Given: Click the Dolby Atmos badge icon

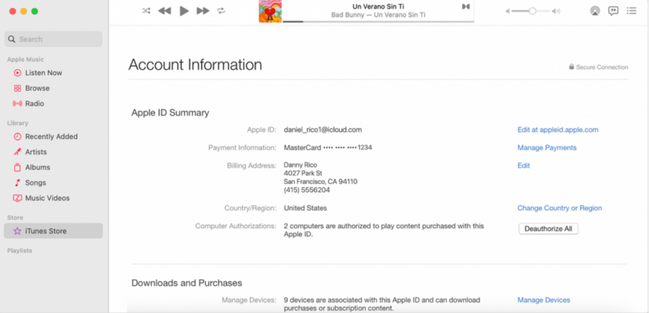Looking at the screenshot, I should [466, 6].
